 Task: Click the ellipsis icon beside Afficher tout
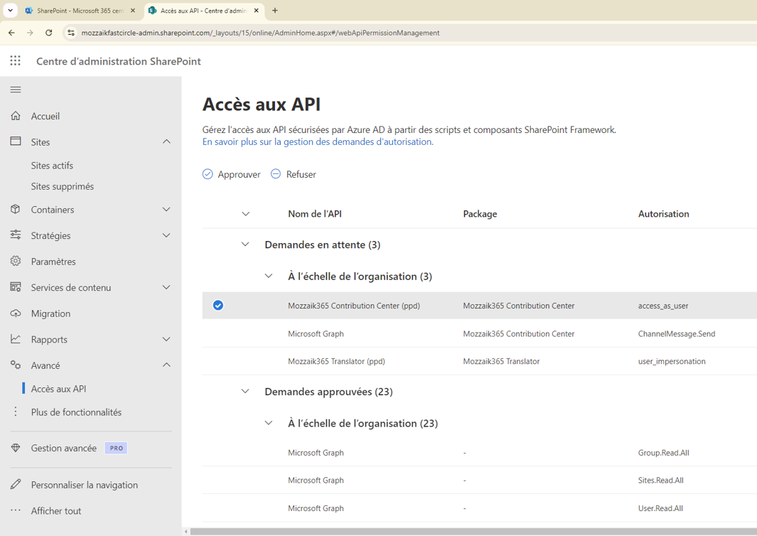click(x=16, y=510)
